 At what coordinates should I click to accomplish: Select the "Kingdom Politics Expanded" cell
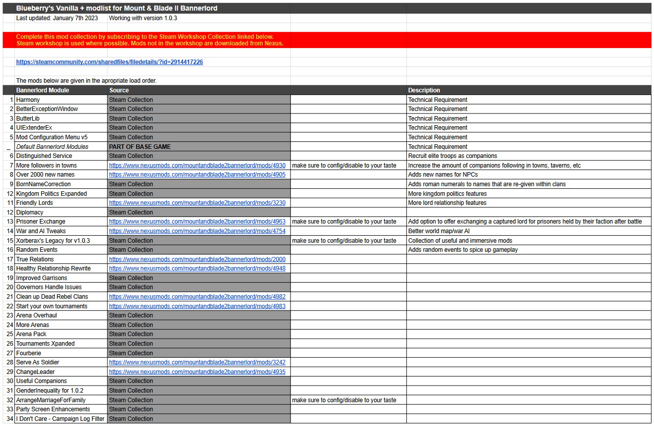point(61,194)
